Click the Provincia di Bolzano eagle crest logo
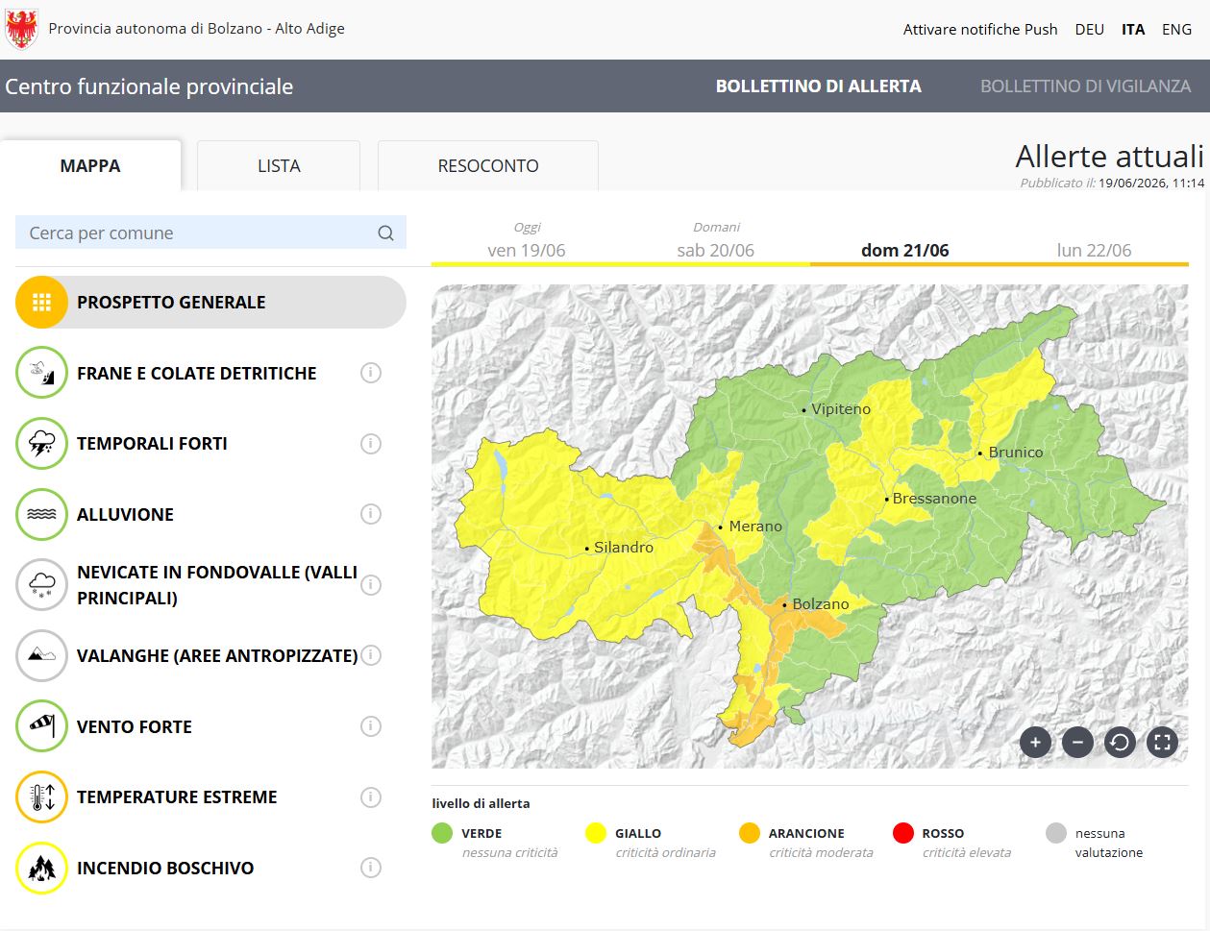This screenshot has width=1210, height=931. 21,30
